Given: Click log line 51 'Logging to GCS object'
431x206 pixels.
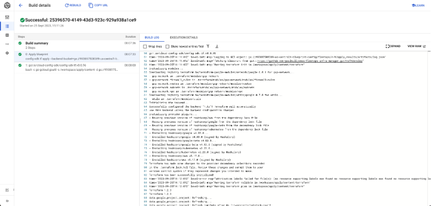Looking at the screenshot, I should (267, 57).
